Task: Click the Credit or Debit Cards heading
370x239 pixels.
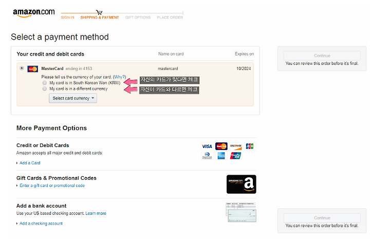Action: coord(43,145)
